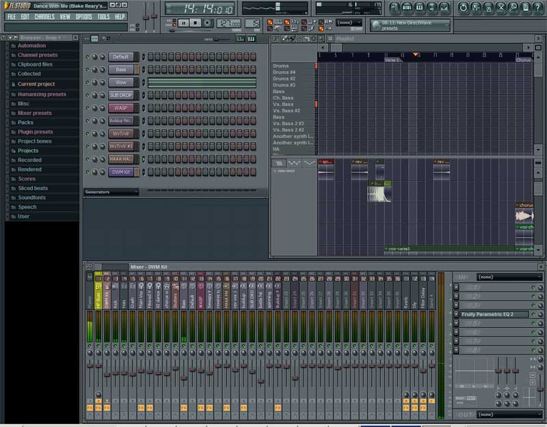
Task: Open the EDIT menu
Action: (25, 16)
